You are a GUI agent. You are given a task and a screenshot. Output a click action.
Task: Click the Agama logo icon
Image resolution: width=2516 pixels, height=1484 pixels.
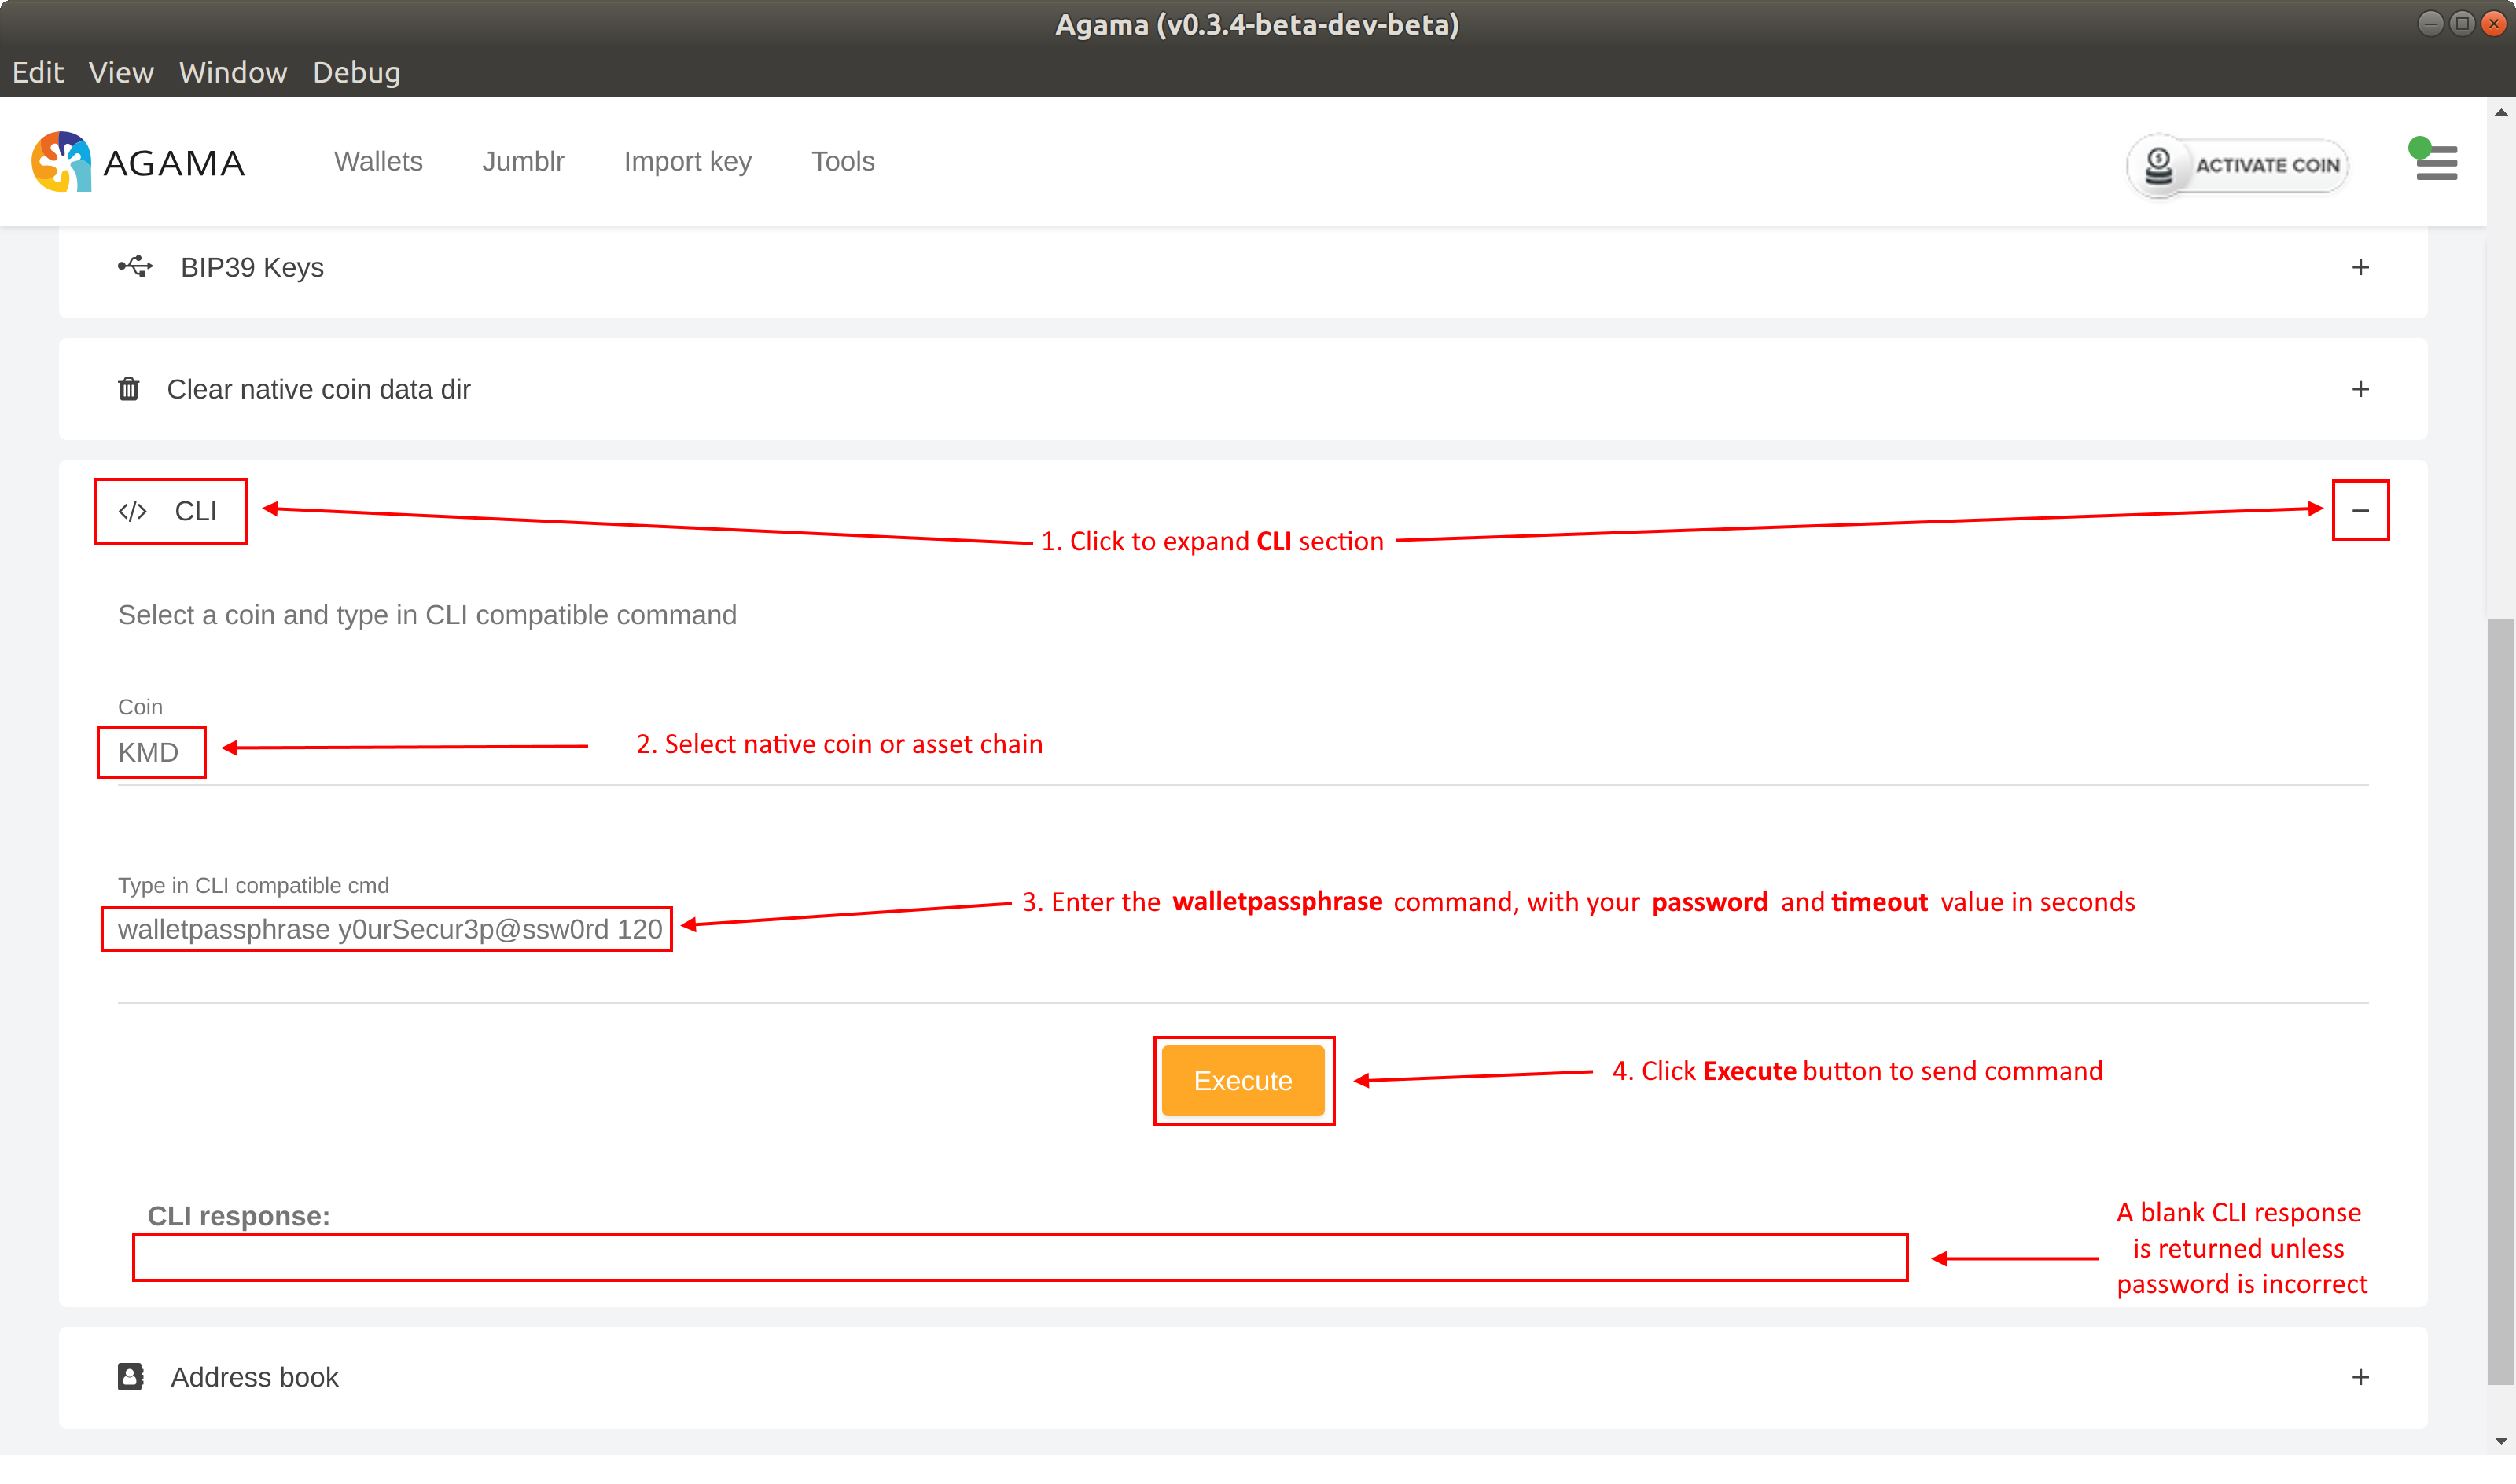coord(61,161)
